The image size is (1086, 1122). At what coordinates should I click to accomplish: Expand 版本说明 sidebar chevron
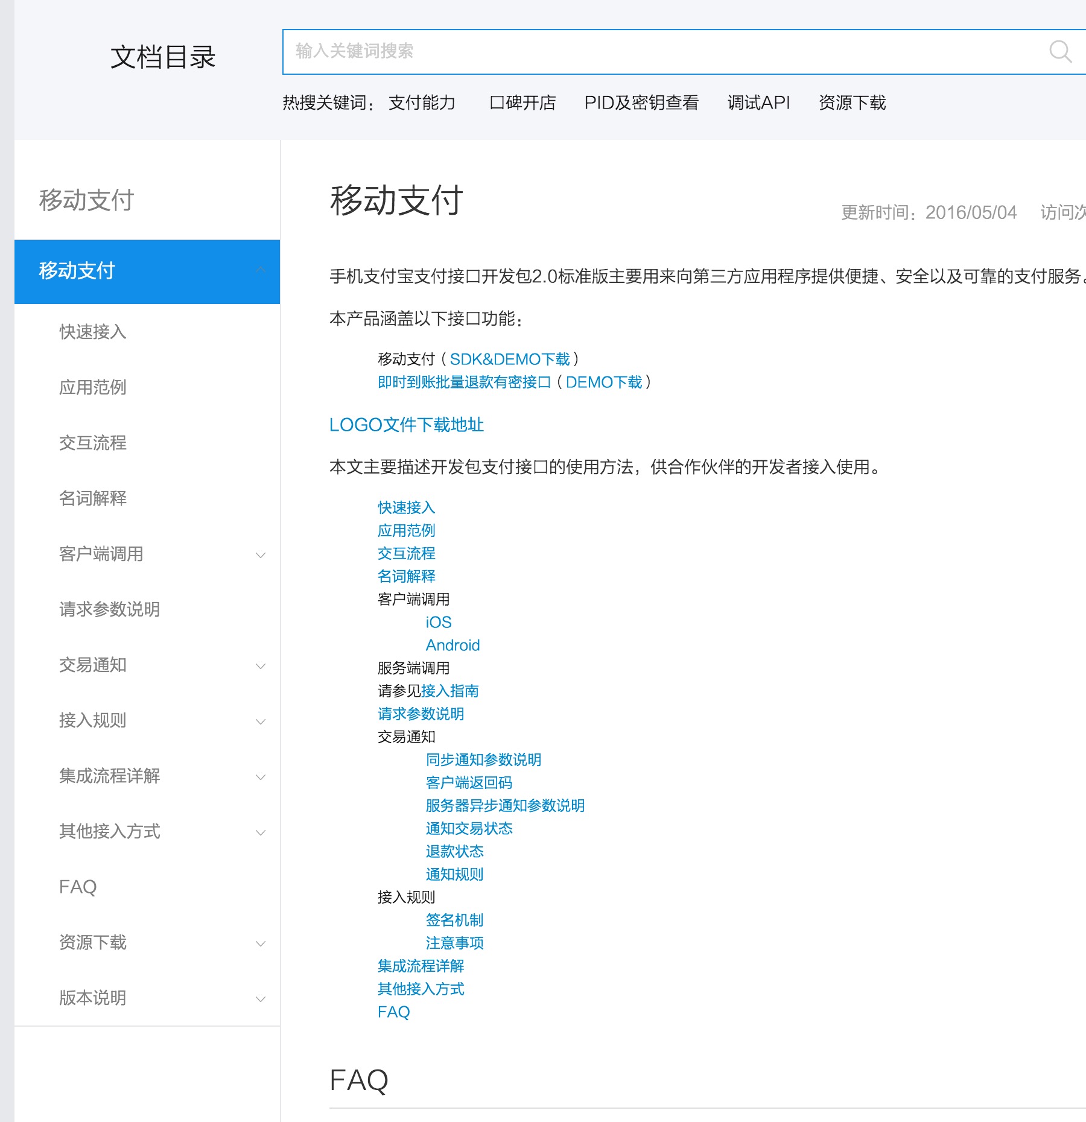click(x=261, y=999)
